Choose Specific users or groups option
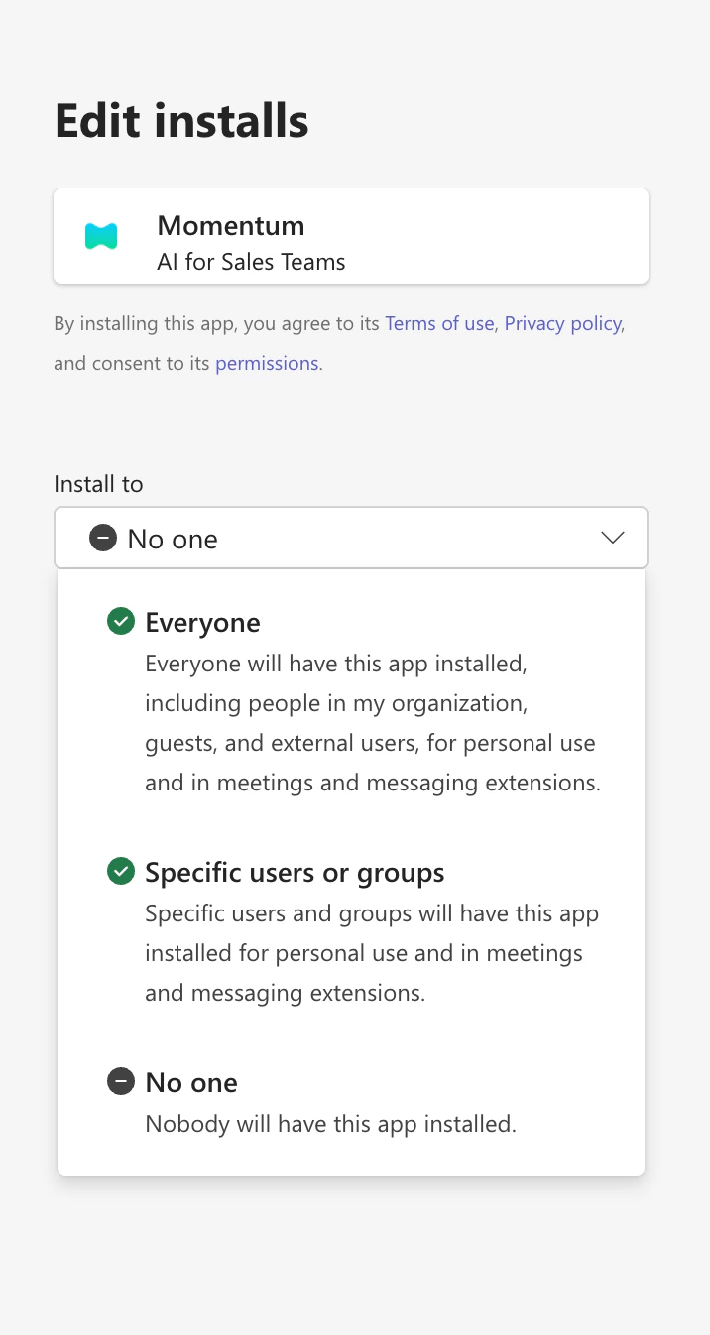The width and height of the screenshot is (710, 1335). 351,932
